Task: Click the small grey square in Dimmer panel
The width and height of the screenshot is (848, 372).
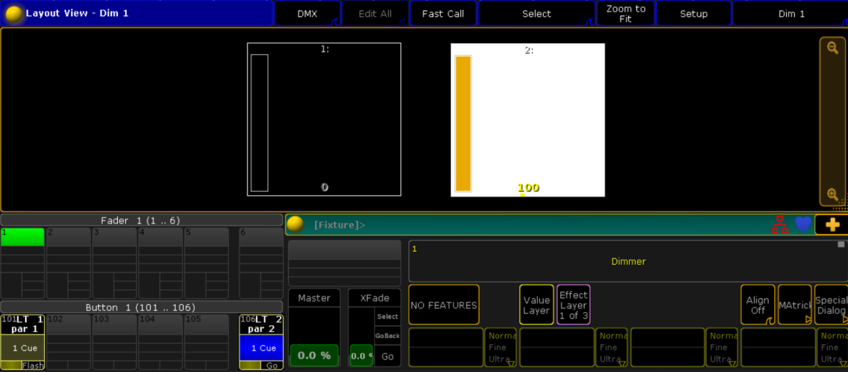Action: (841, 244)
